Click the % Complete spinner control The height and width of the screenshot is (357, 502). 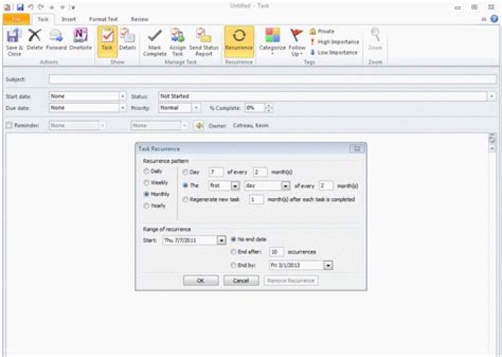(269, 108)
